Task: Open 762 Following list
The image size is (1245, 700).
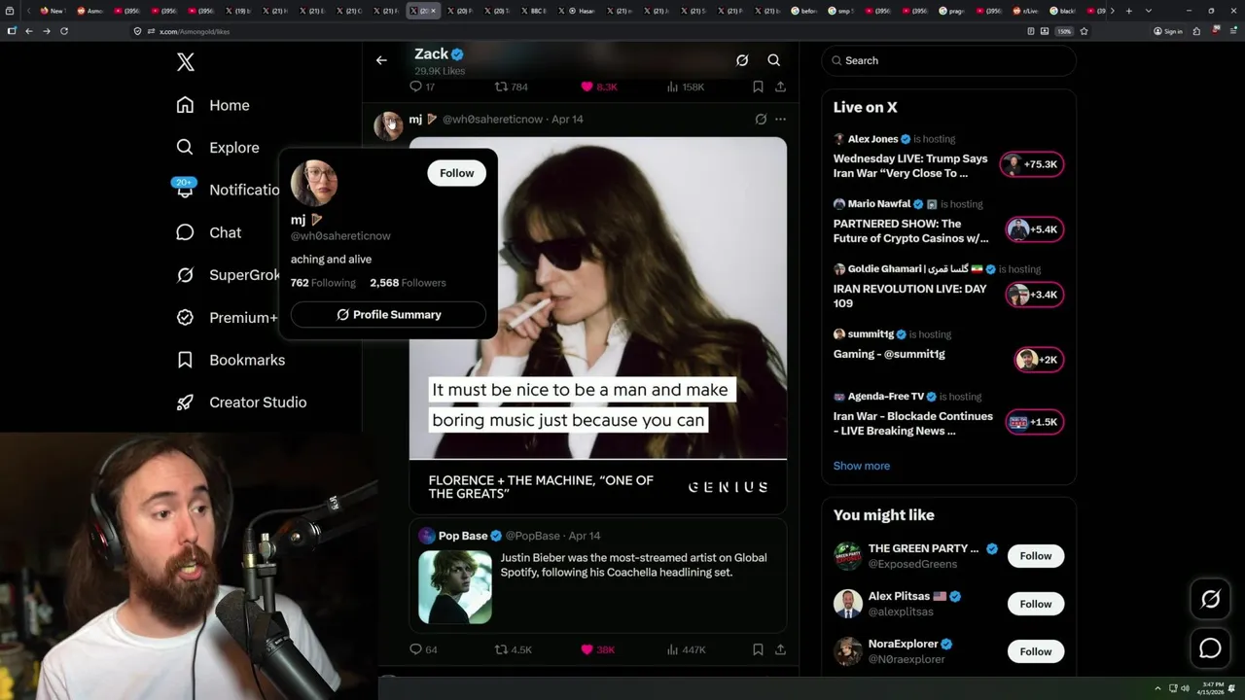Action: pos(323,283)
